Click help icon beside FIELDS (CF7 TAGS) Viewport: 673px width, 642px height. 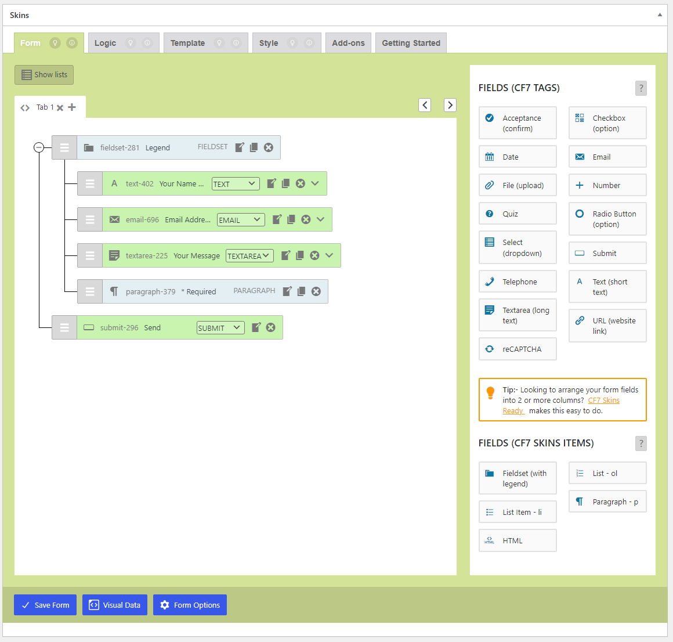(641, 88)
